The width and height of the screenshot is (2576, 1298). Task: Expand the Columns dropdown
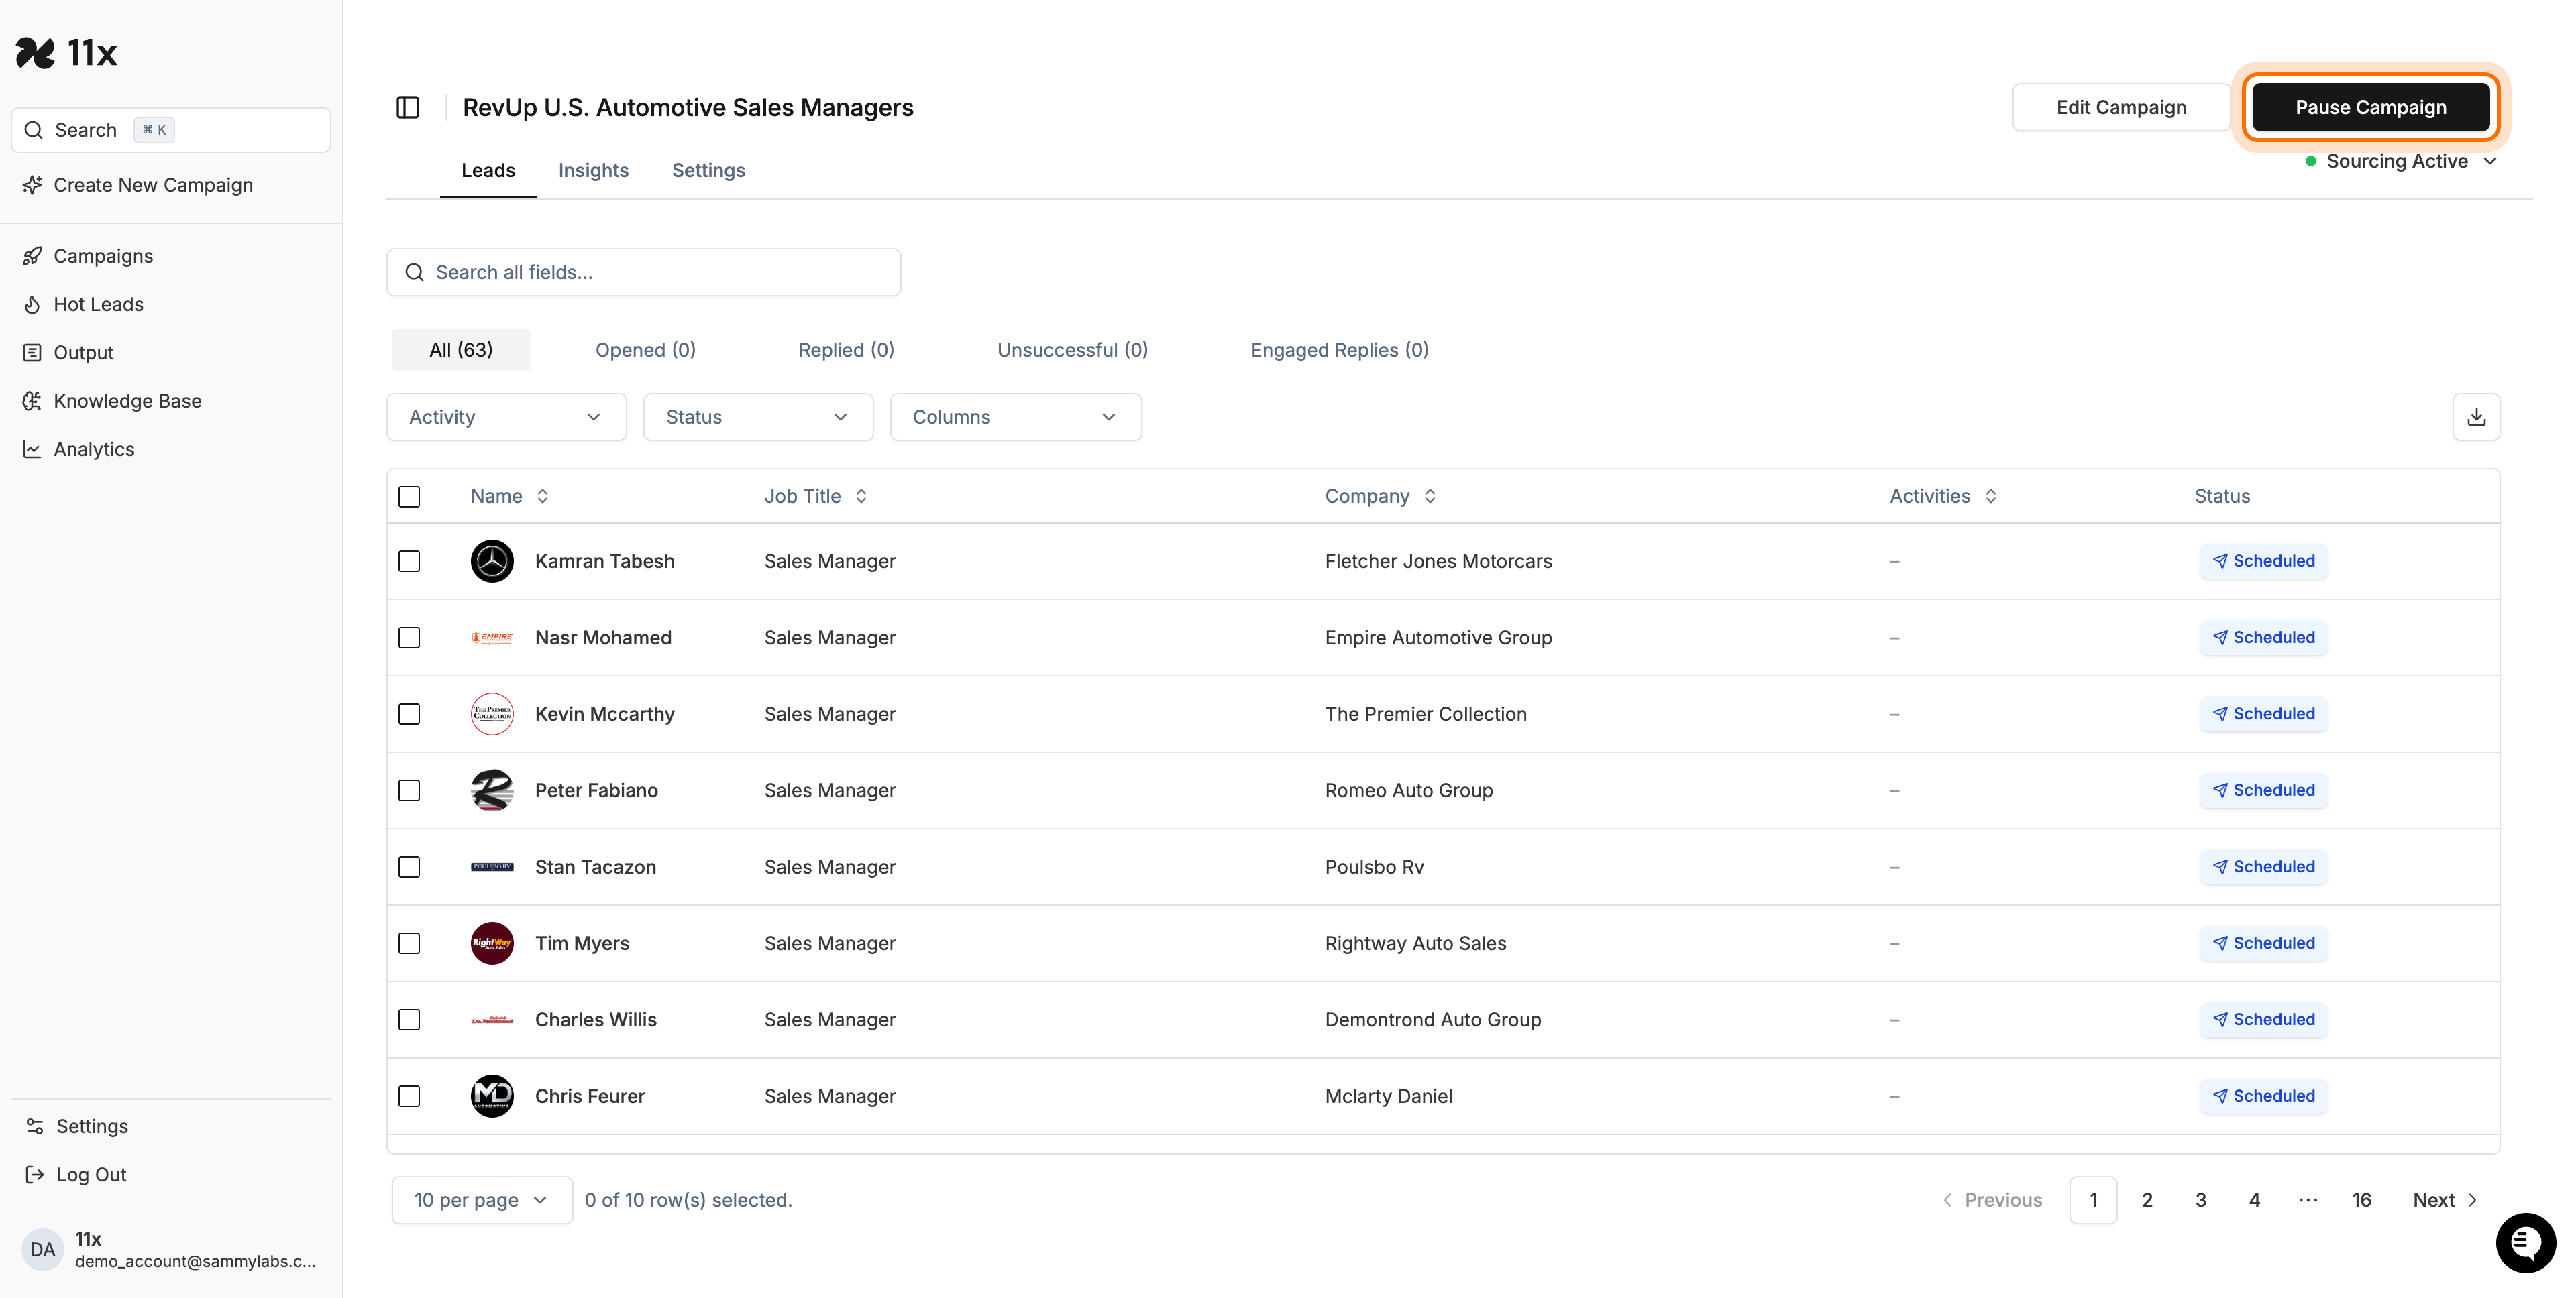[x=1015, y=416]
